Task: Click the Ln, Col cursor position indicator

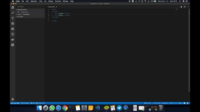Action: (157, 103)
